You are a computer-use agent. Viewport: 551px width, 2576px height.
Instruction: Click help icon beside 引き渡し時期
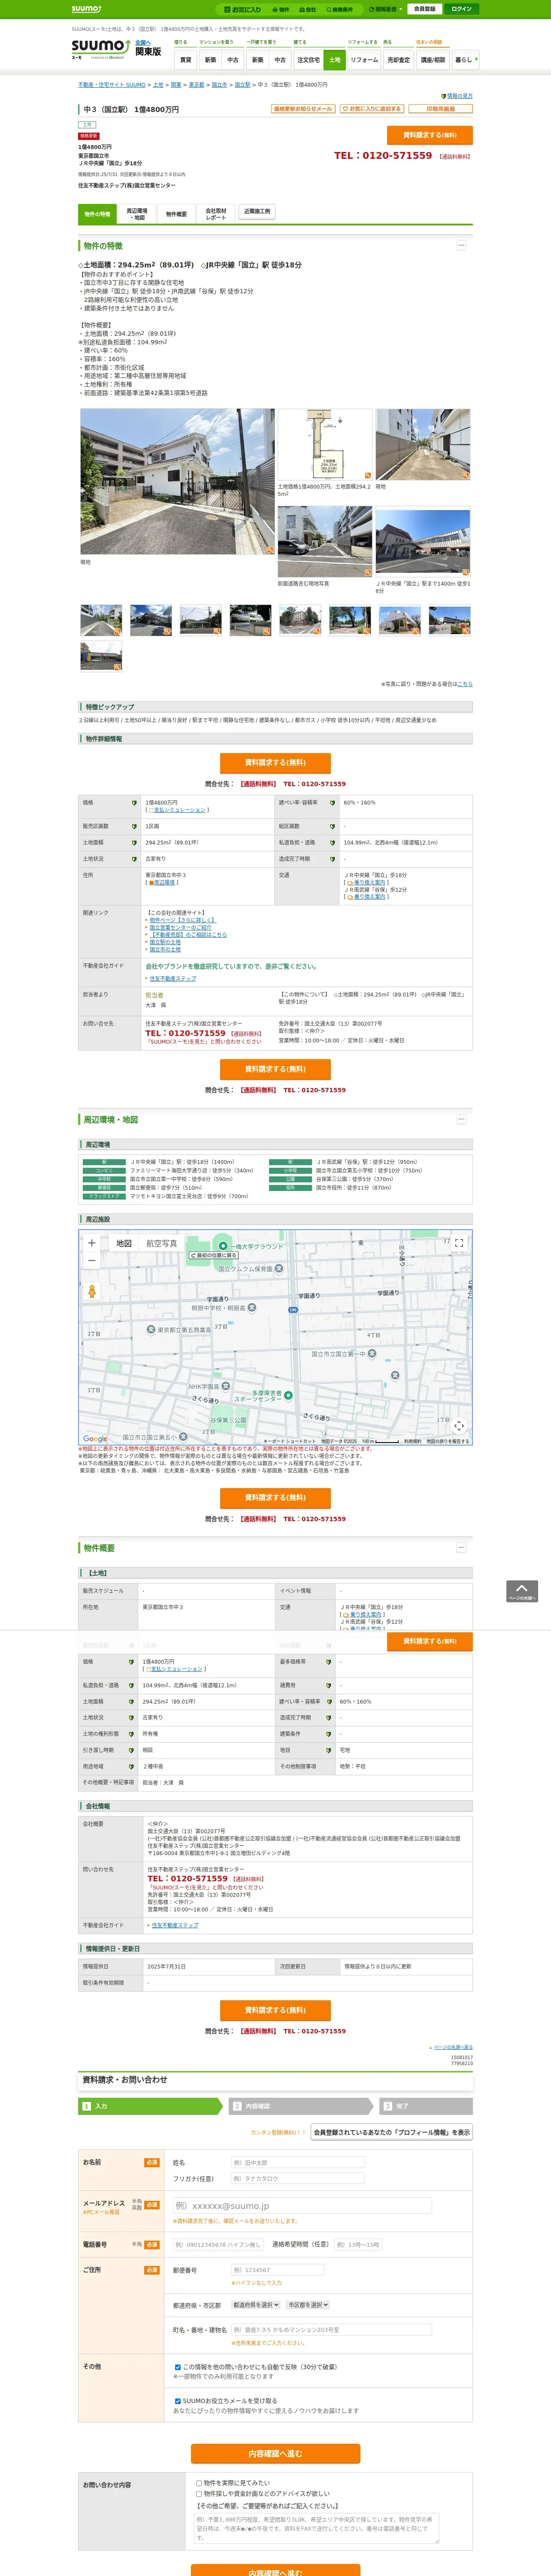pyautogui.click(x=130, y=1750)
